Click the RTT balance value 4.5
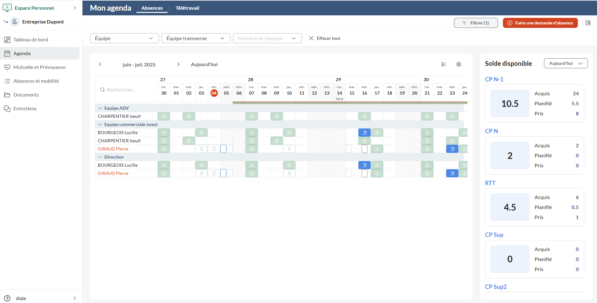This screenshot has height=303, width=597. click(510, 207)
